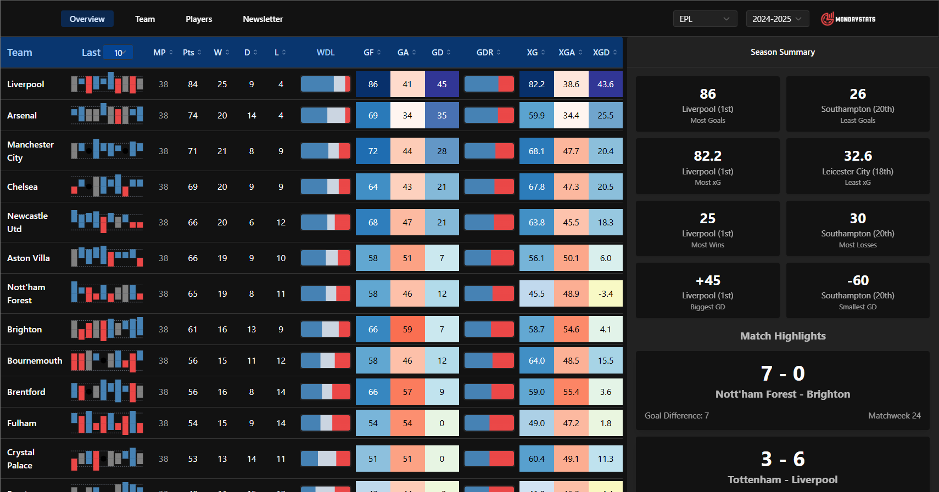Sort by XGD using its arrow icon

(615, 53)
